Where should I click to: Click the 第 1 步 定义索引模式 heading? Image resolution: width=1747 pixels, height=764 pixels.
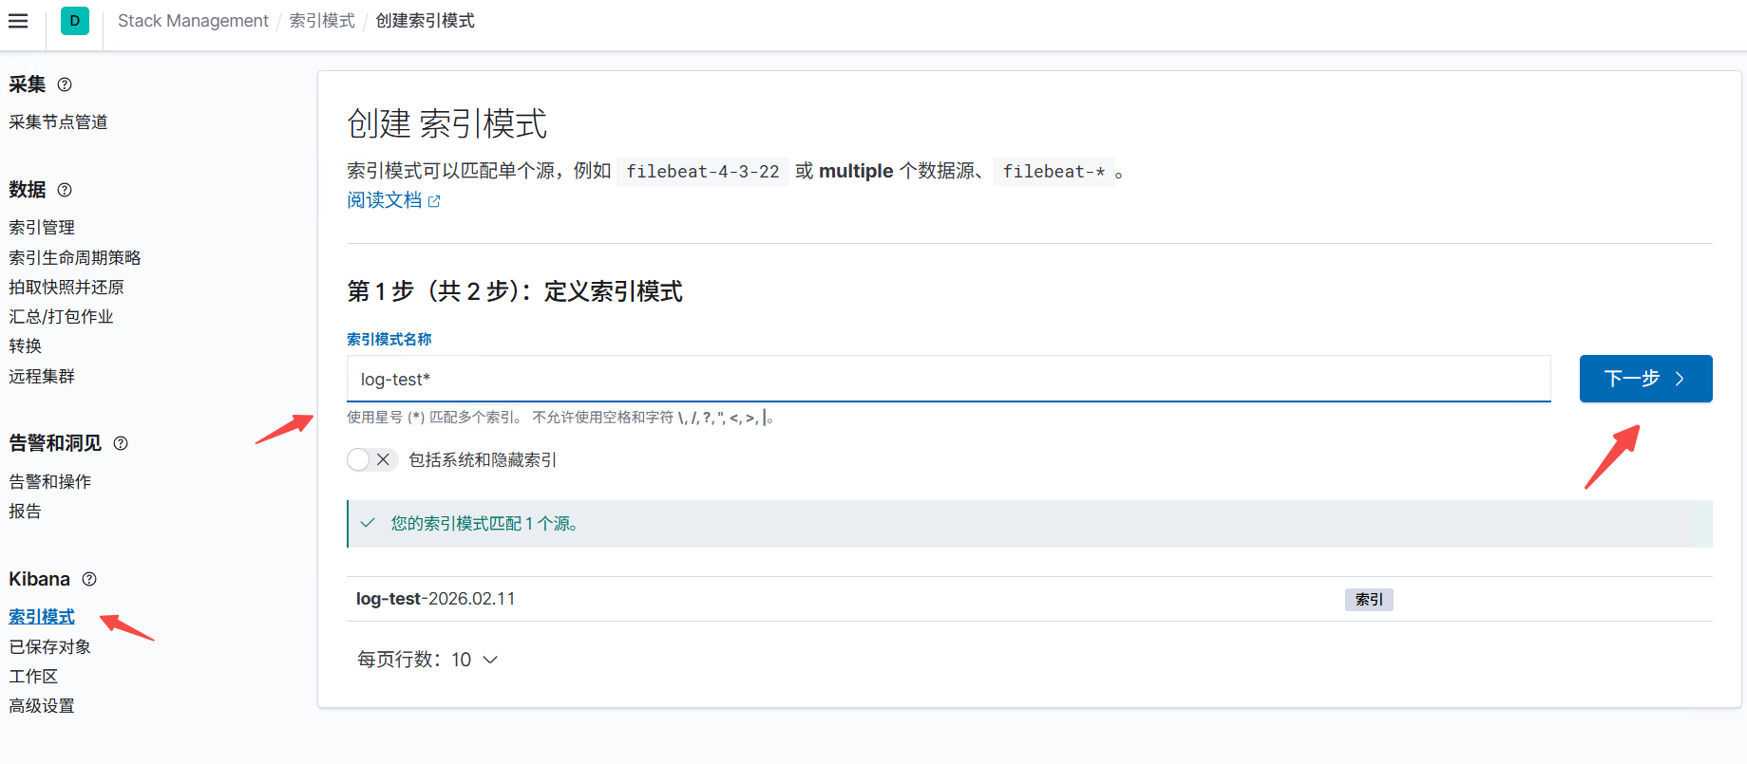coord(515,291)
